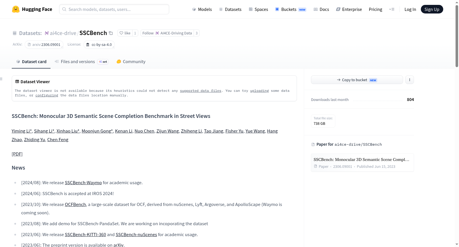The height and width of the screenshot is (247, 459).
Task: Click the Hugging Face logo icon
Action: click(16, 9)
